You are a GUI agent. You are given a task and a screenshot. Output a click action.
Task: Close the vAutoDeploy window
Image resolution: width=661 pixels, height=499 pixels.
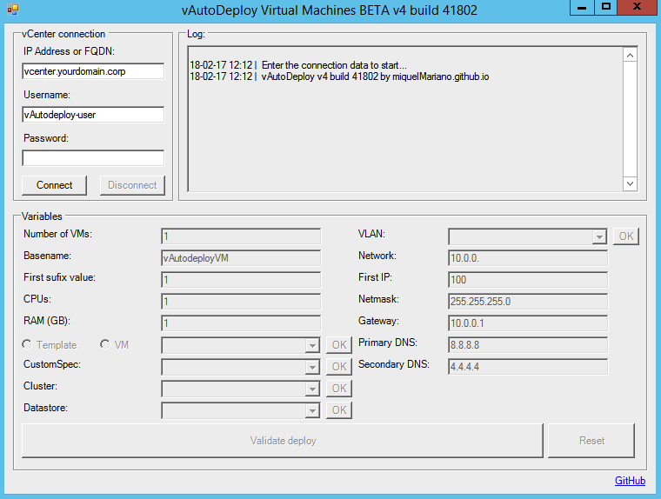pos(638,7)
